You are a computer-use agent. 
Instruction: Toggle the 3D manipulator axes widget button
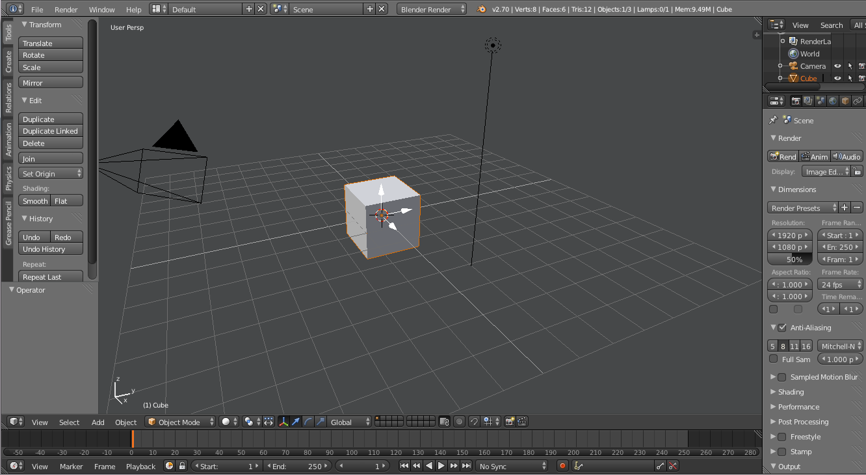click(x=283, y=422)
